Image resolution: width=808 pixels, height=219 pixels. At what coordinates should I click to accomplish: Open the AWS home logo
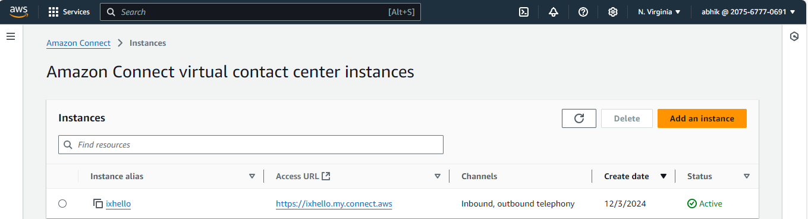coord(19,12)
